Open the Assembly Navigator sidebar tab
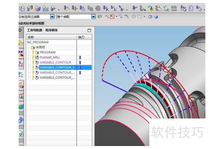Screen dimensions: 224x149 (21, 43)
